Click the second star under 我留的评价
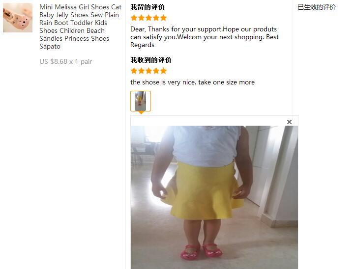 click(141, 18)
